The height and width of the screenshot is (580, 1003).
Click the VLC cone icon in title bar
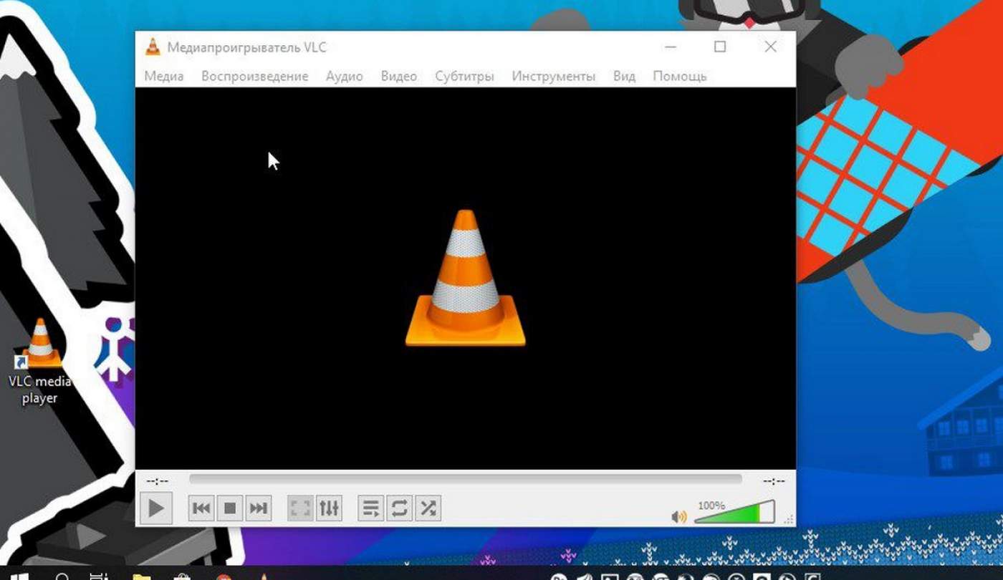coord(153,47)
